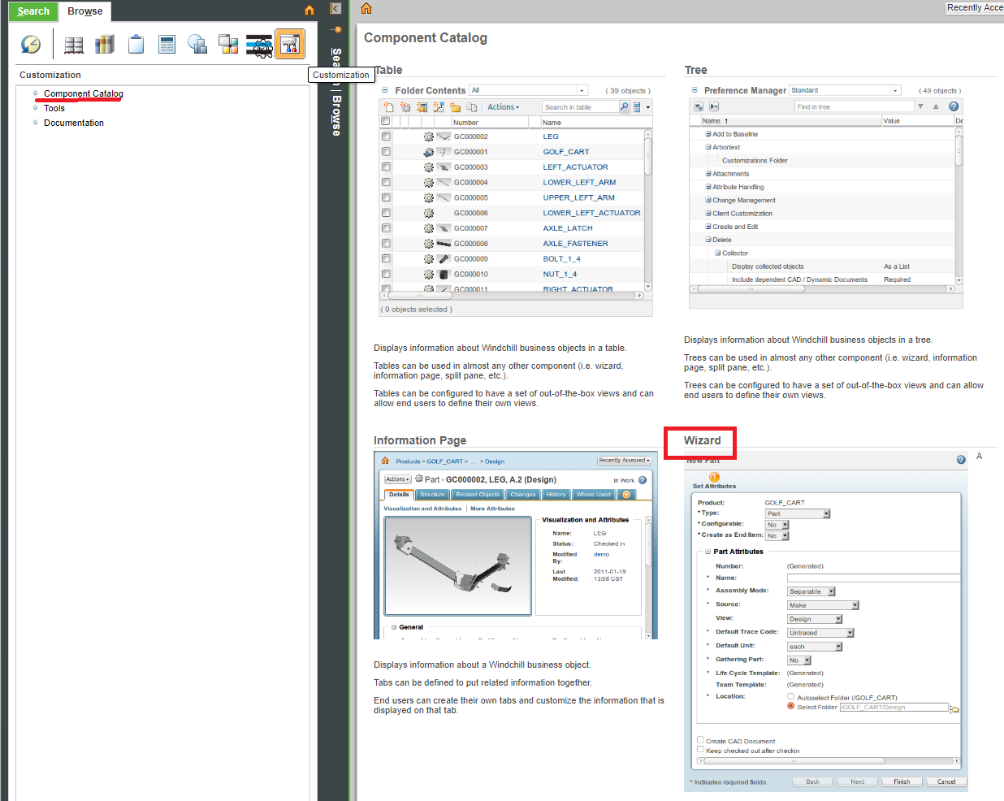The width and height of the screenshot is (1004, 801).
Task: Switch to the Search tab
Action: point(32,11)
